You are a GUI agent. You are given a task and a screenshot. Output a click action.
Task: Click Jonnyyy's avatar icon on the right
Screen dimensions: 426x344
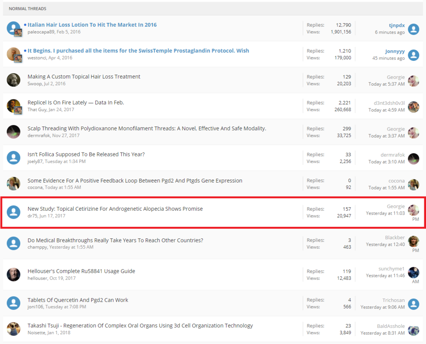tap(413, 54)
